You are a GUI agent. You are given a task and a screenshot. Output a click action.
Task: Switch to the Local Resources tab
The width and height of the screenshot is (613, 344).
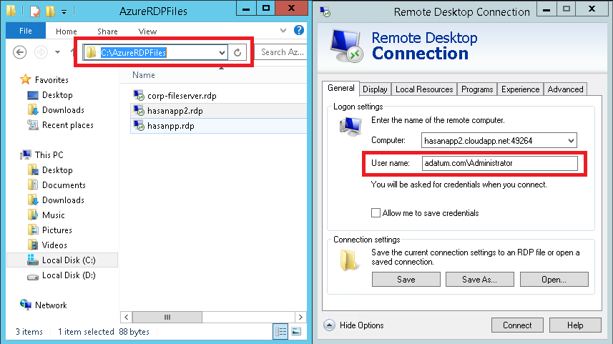[x=424, y=89]
